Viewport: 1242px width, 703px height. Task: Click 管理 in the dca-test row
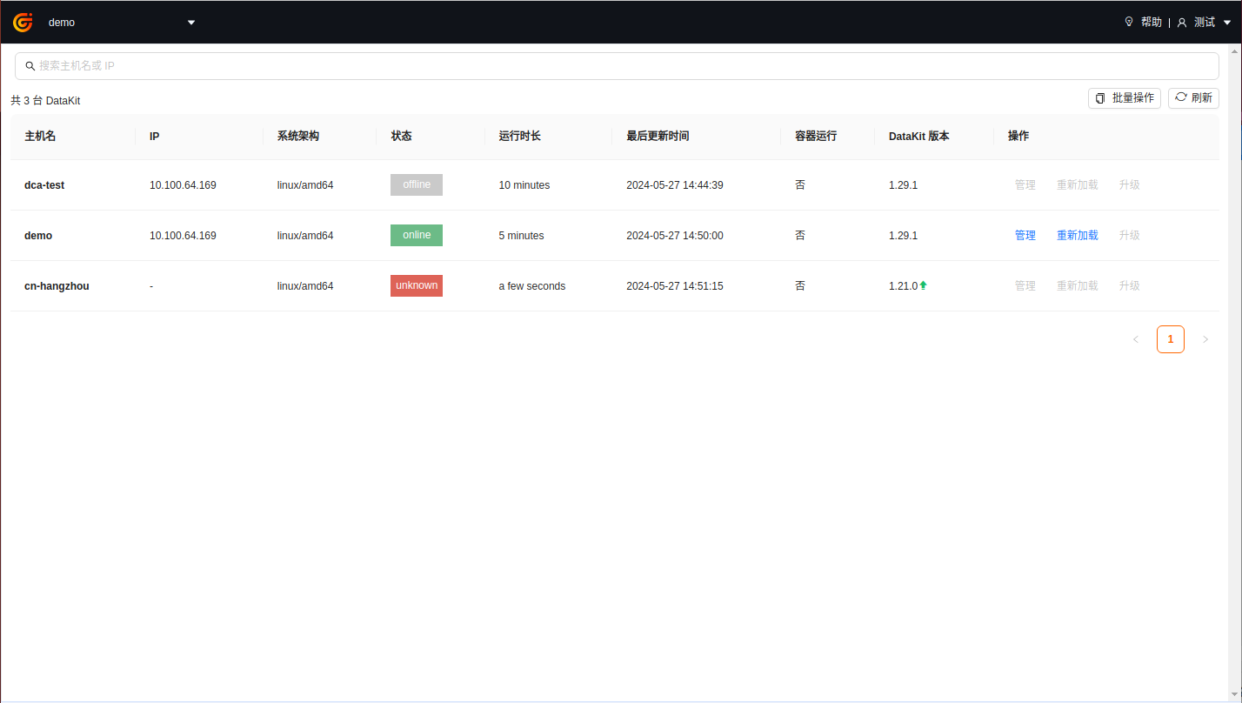coord(1025,185)
